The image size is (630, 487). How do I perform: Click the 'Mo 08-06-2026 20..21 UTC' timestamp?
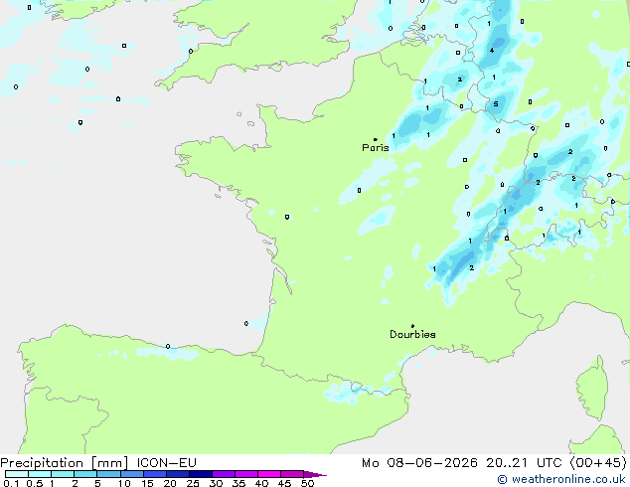click(462, 463)
